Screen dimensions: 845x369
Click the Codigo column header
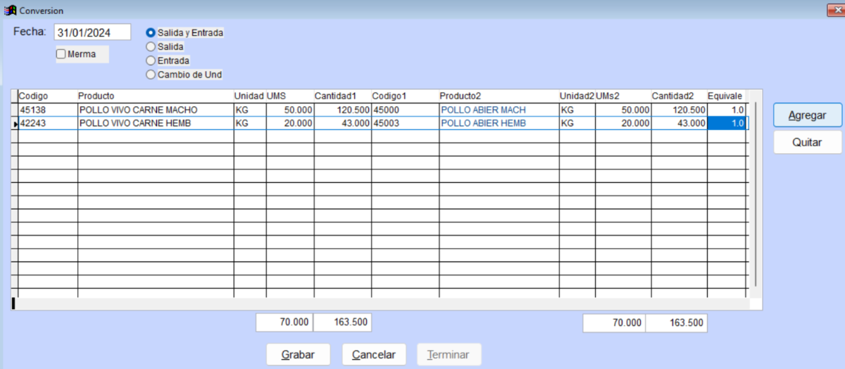click(47, 96)
